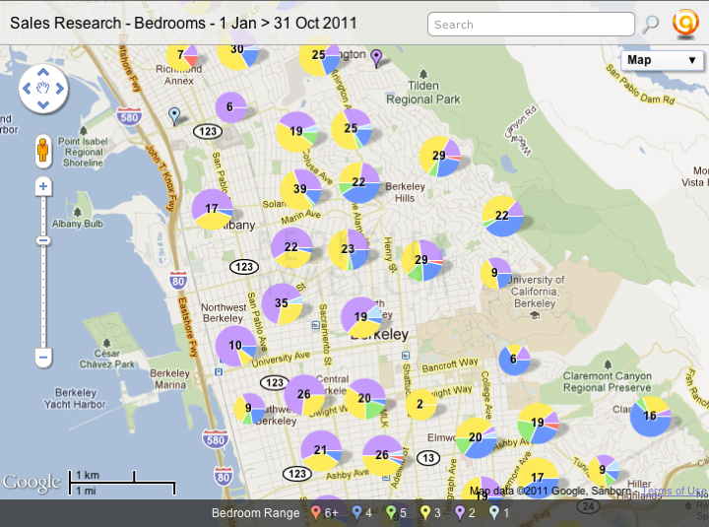Toggle the 1 bedroom legend pin
Viewport: 709px width, 527px height.
click(494, 512)
